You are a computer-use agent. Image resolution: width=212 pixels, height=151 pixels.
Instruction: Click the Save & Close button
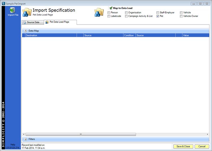183,146
